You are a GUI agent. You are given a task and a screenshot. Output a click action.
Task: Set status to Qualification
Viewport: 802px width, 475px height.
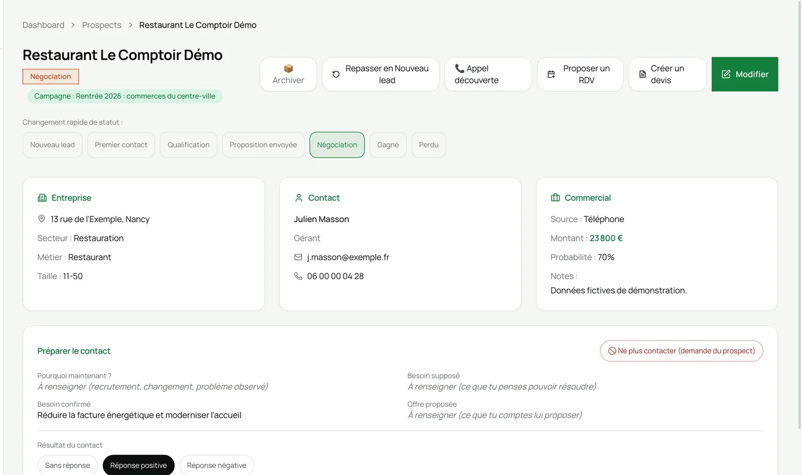coord(188,145)
